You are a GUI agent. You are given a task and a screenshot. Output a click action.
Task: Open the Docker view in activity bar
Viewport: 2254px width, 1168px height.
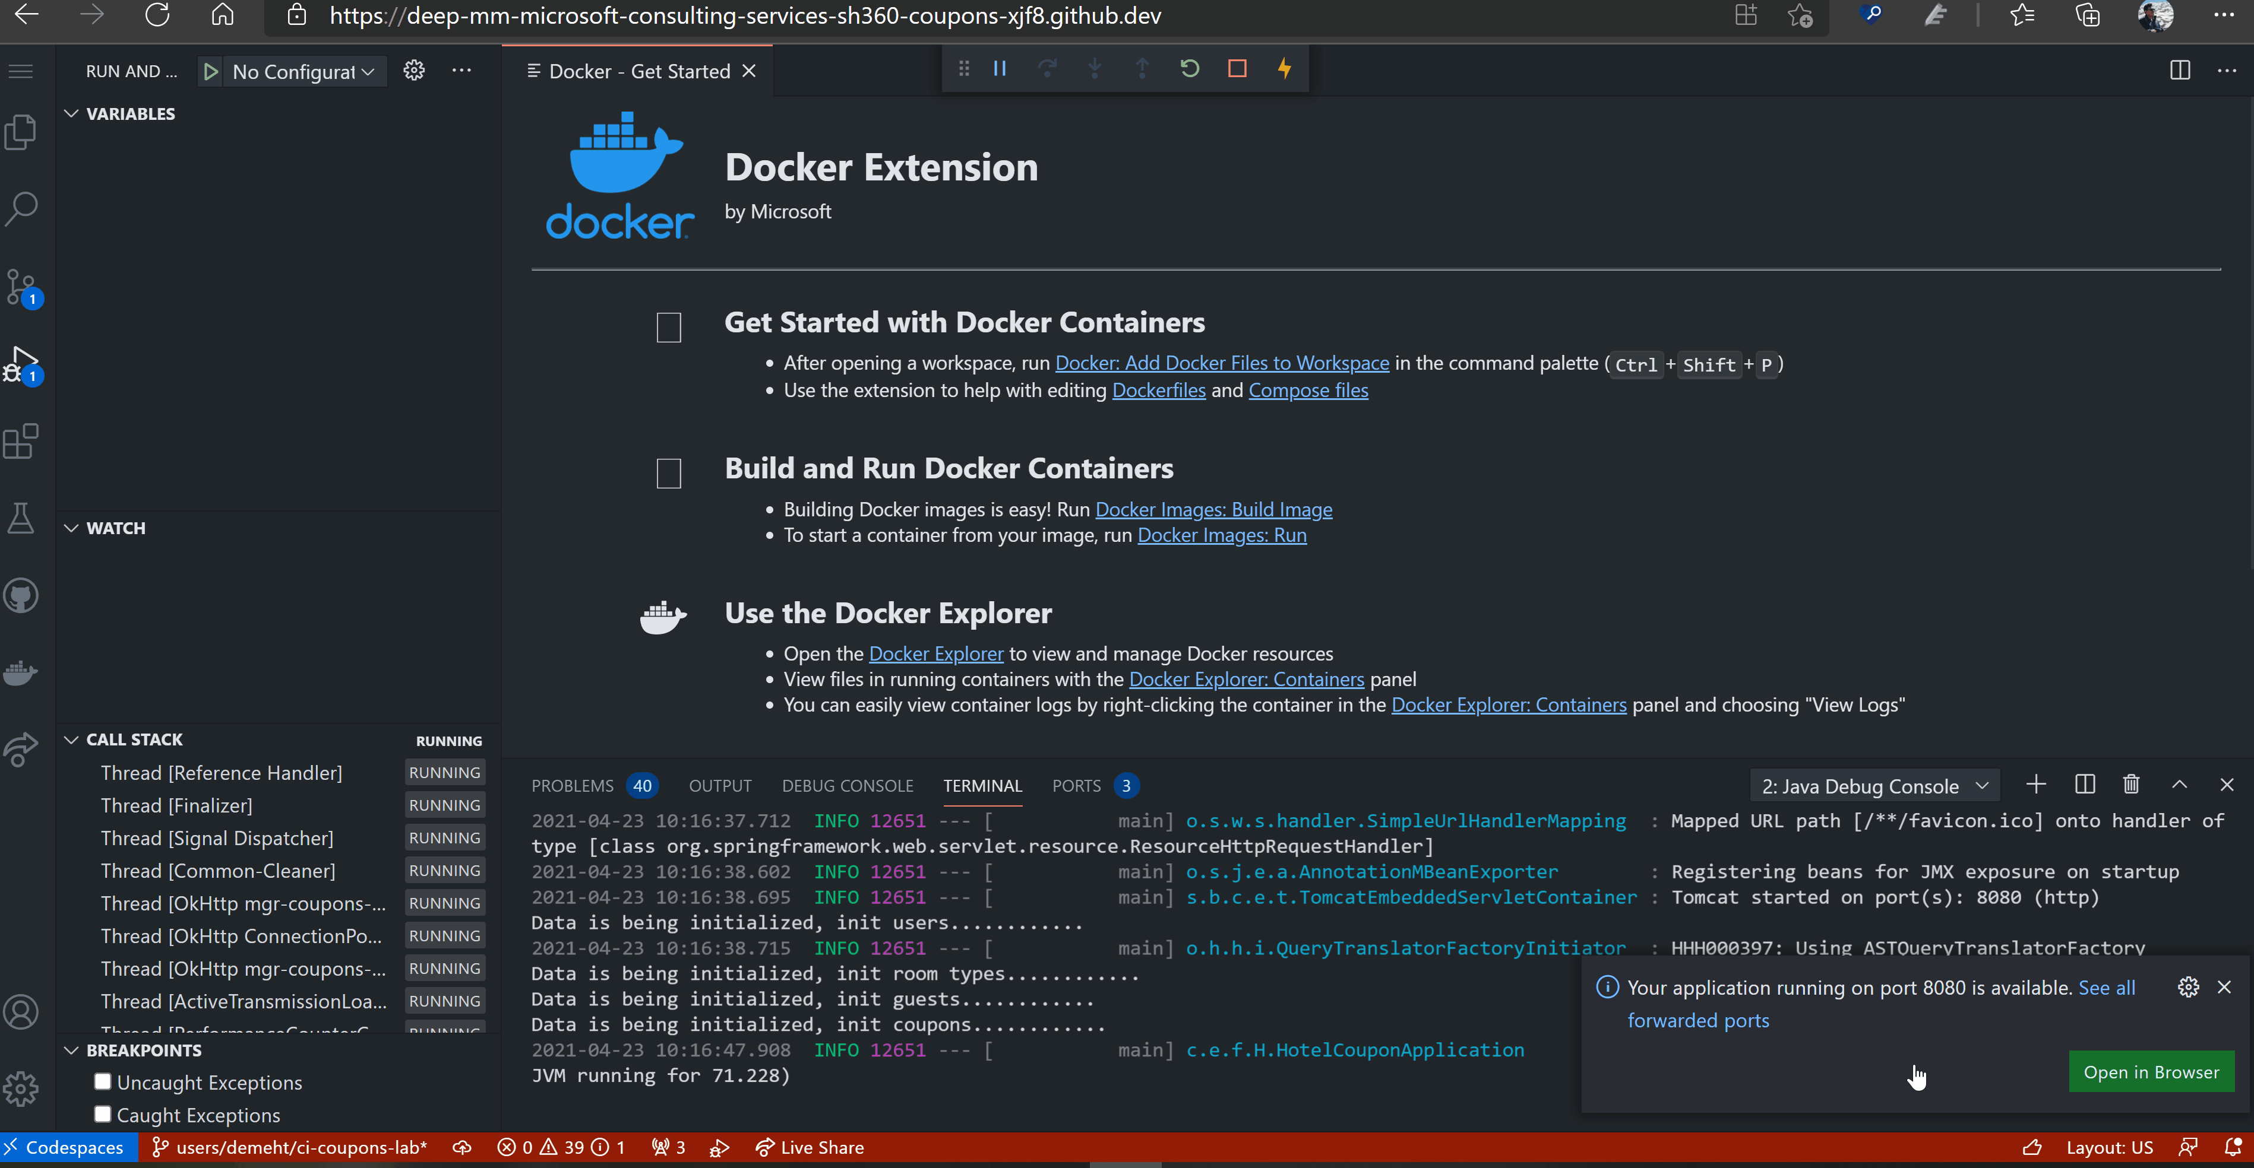click(21, 672)
